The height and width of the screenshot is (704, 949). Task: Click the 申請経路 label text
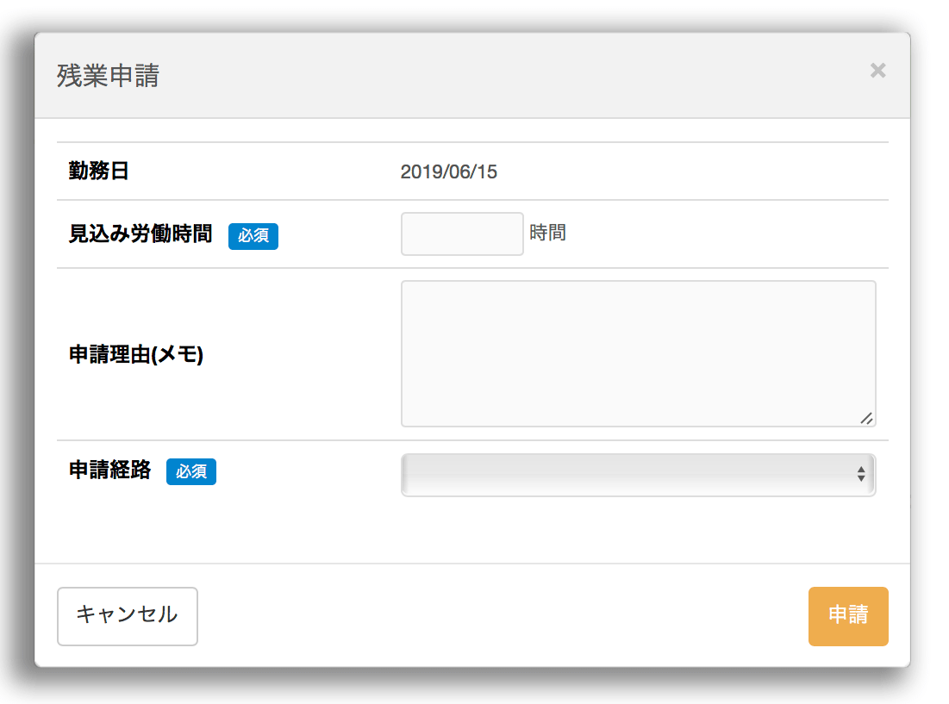110,470
